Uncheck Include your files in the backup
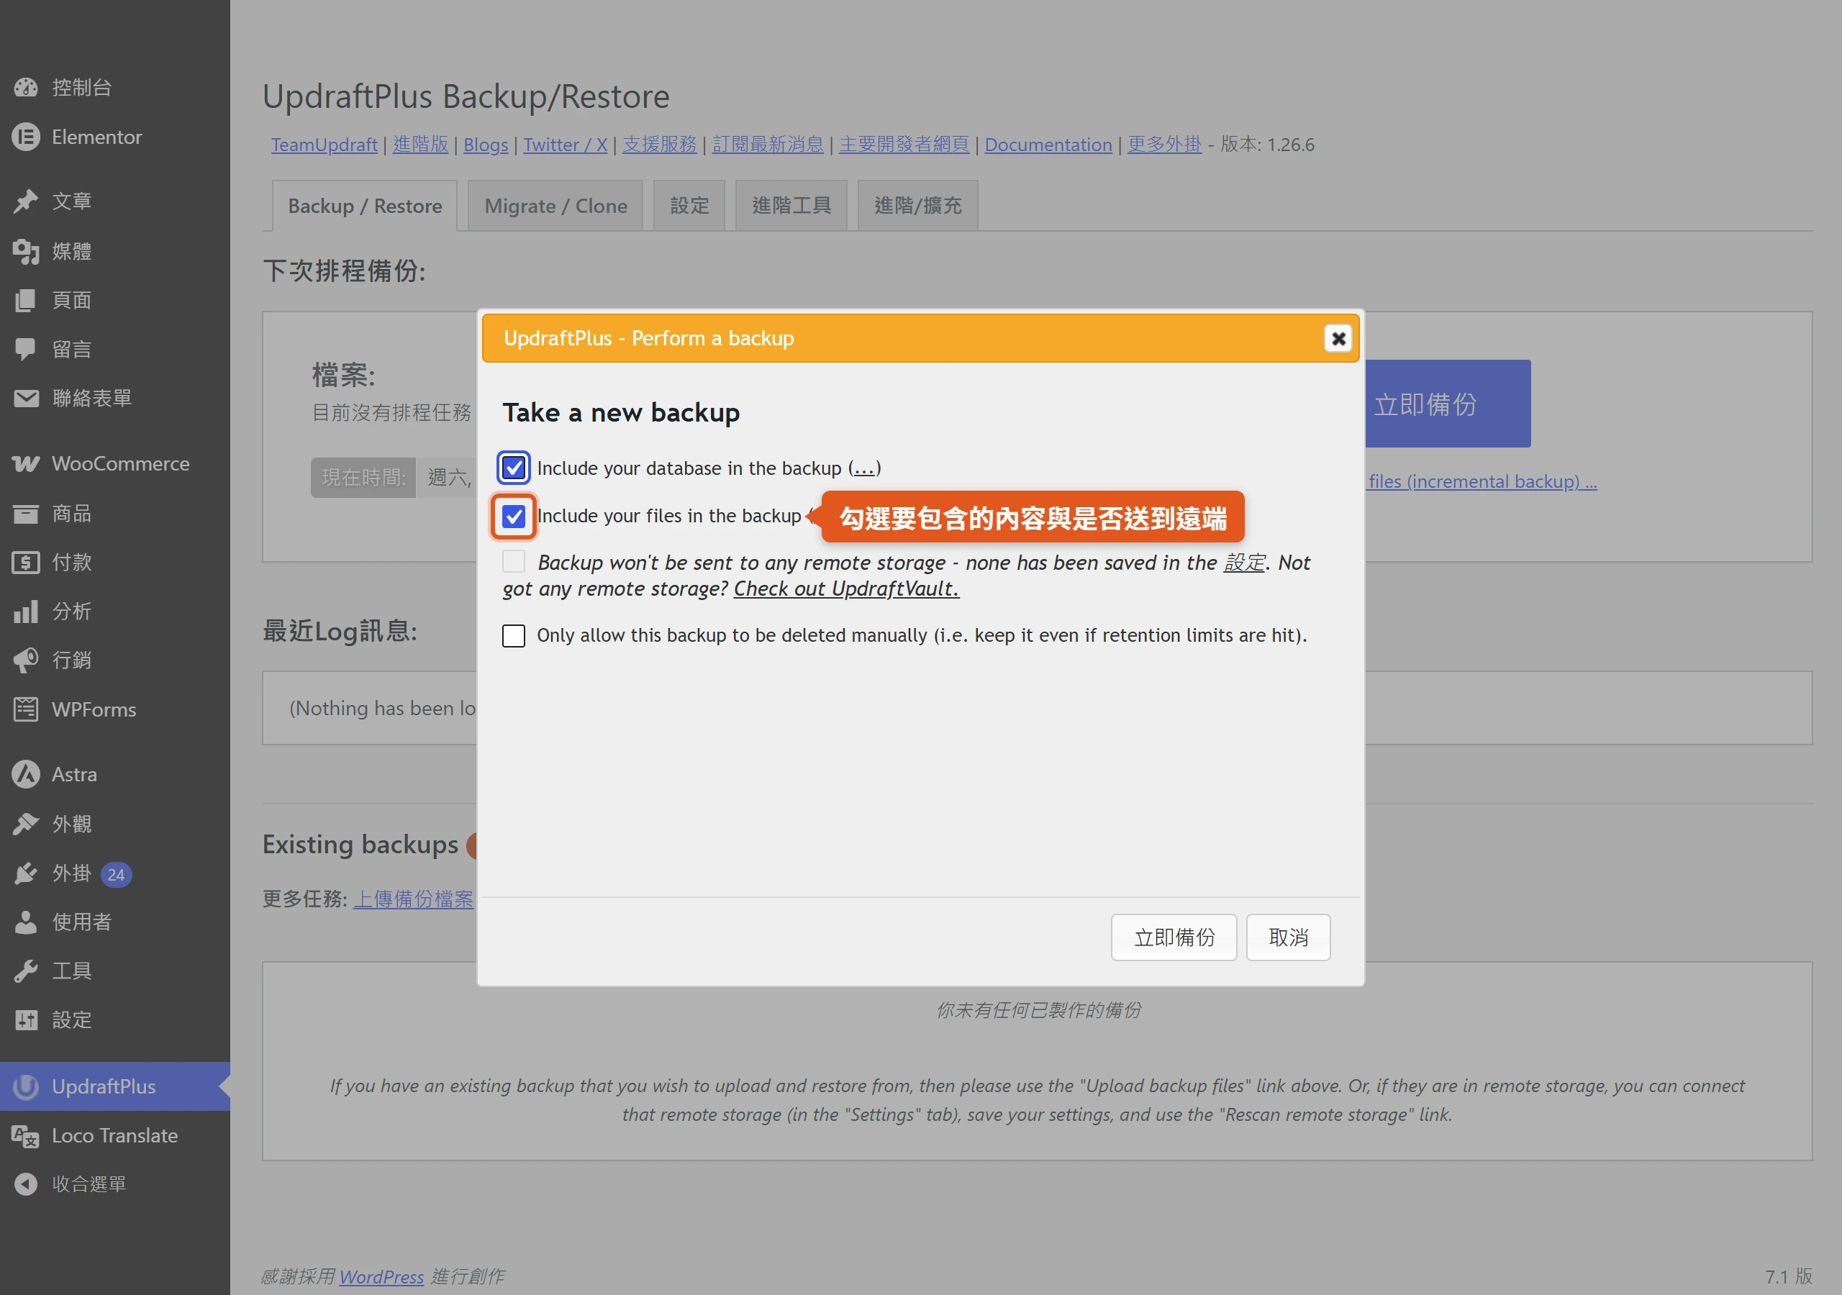The width and height of the screenshot is (1842, 1295). 514,516
